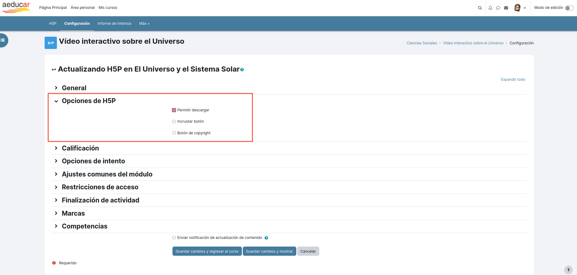Open help for content update notification
The height and width of the screenshot is (275, 577).
click(266, 238)
